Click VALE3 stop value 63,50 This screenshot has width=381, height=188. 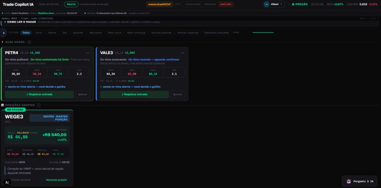tap(132, 74)
